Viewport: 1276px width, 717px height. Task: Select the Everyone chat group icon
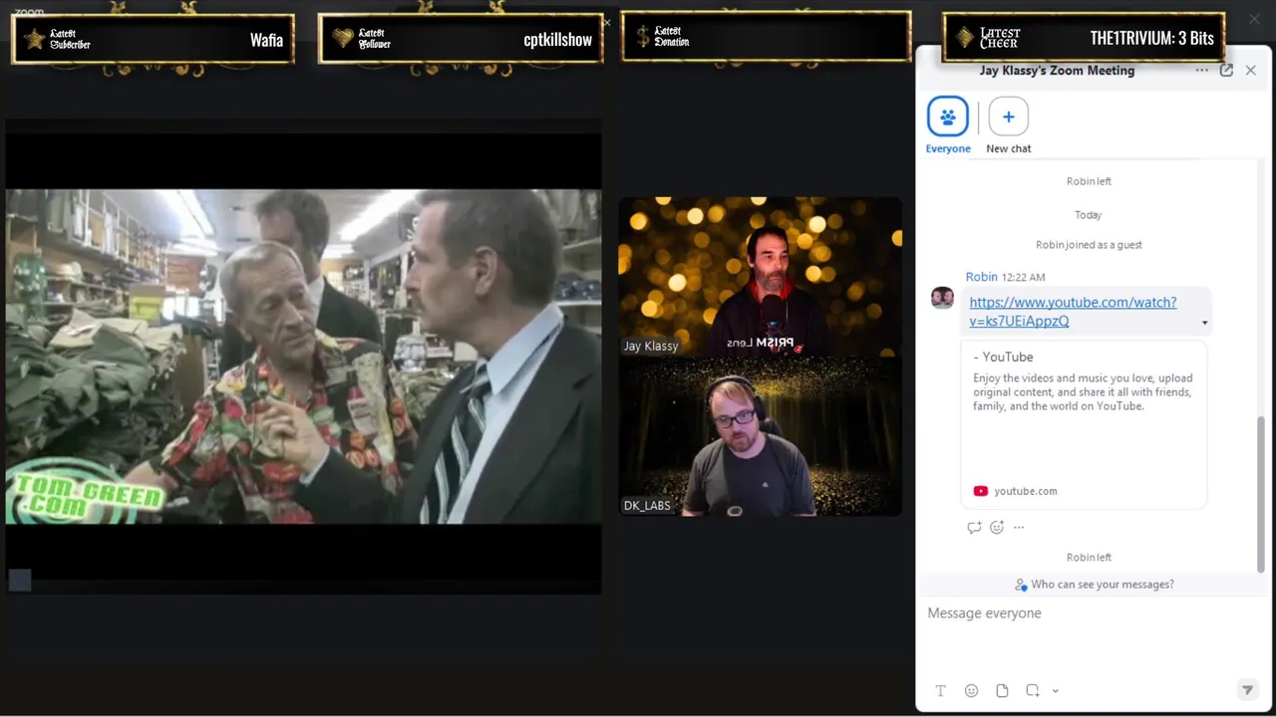pos(947,117)
